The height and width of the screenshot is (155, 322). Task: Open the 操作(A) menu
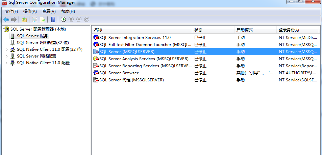(x=30, y=11)
